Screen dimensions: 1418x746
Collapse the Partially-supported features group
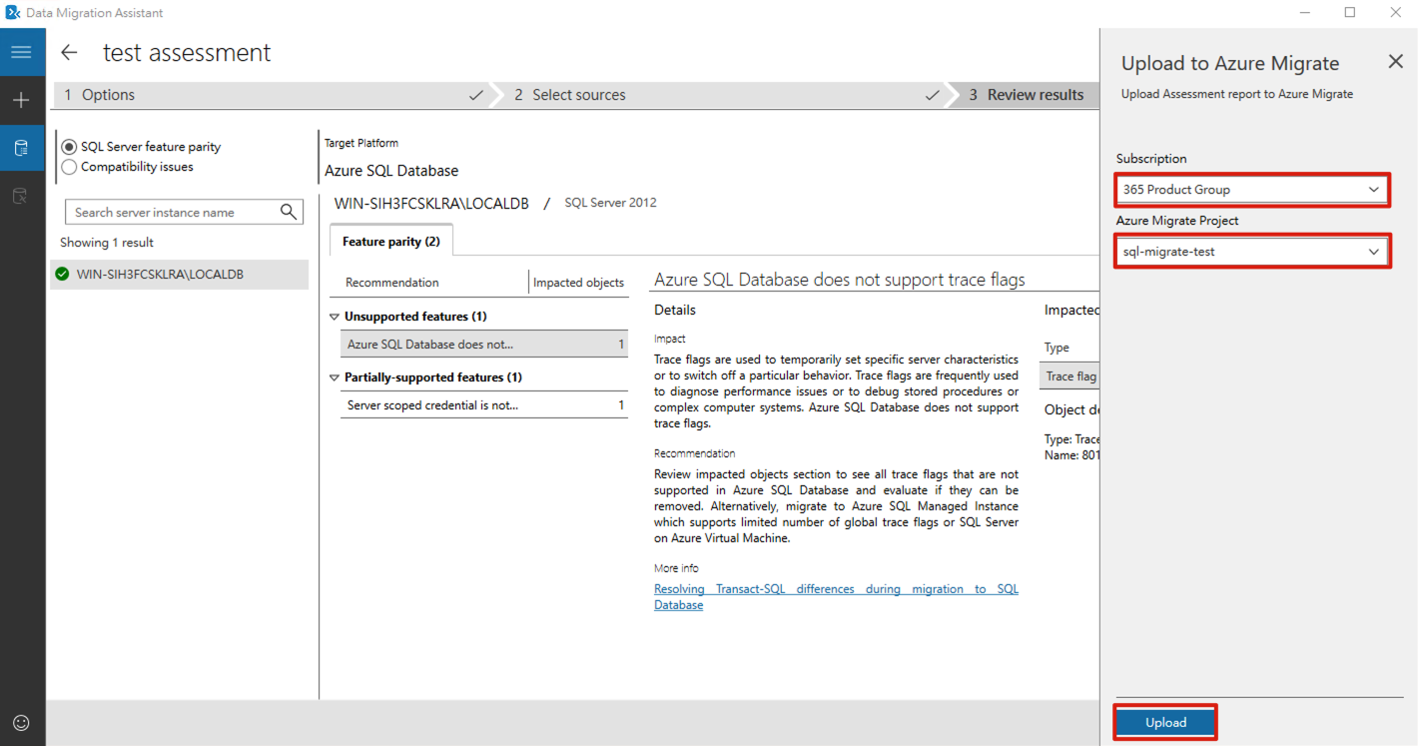pyautogui.click(x=335, y=377)
